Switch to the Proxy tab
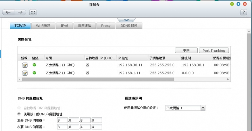252x131 pixels. coord(106,26)
